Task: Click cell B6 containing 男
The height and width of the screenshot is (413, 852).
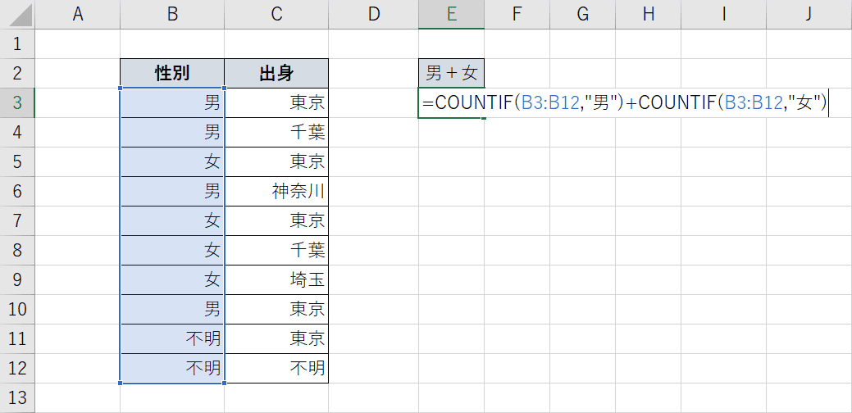Action: pyautogui.click(x=172, y=192)
